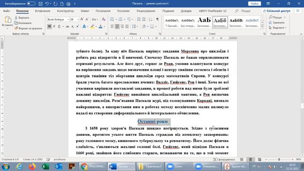Open the Book Antiqua font name dropdown
The width and height of the screenshot is (304, 171).
tap(68, 19)
